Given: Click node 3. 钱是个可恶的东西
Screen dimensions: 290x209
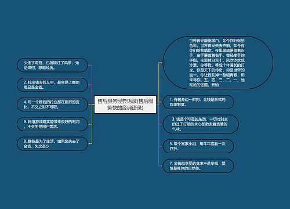Looking at the screenshot, I should point(201,124).
